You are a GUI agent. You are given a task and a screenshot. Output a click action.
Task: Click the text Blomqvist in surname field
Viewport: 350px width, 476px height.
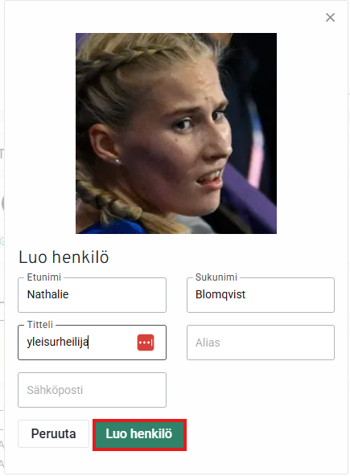click(x=220, y=295)
